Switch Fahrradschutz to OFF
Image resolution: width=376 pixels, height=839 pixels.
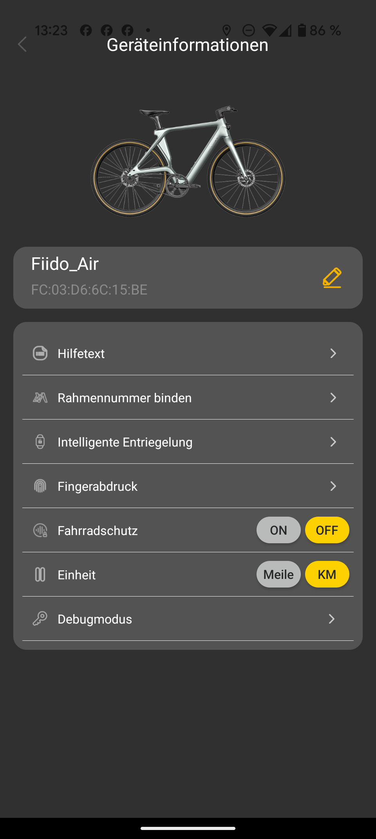click(327, 530)
